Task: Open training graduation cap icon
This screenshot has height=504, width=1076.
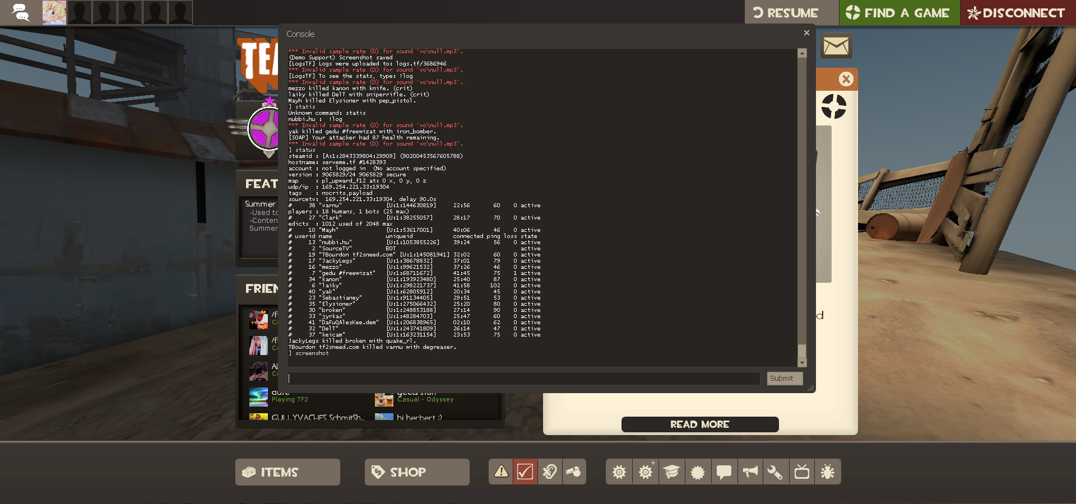Action: pyautogui.click(x=671, y=472)
